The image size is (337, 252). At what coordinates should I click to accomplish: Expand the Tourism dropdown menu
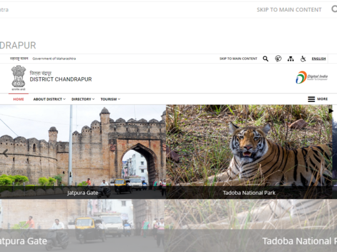tap(110, 99)
